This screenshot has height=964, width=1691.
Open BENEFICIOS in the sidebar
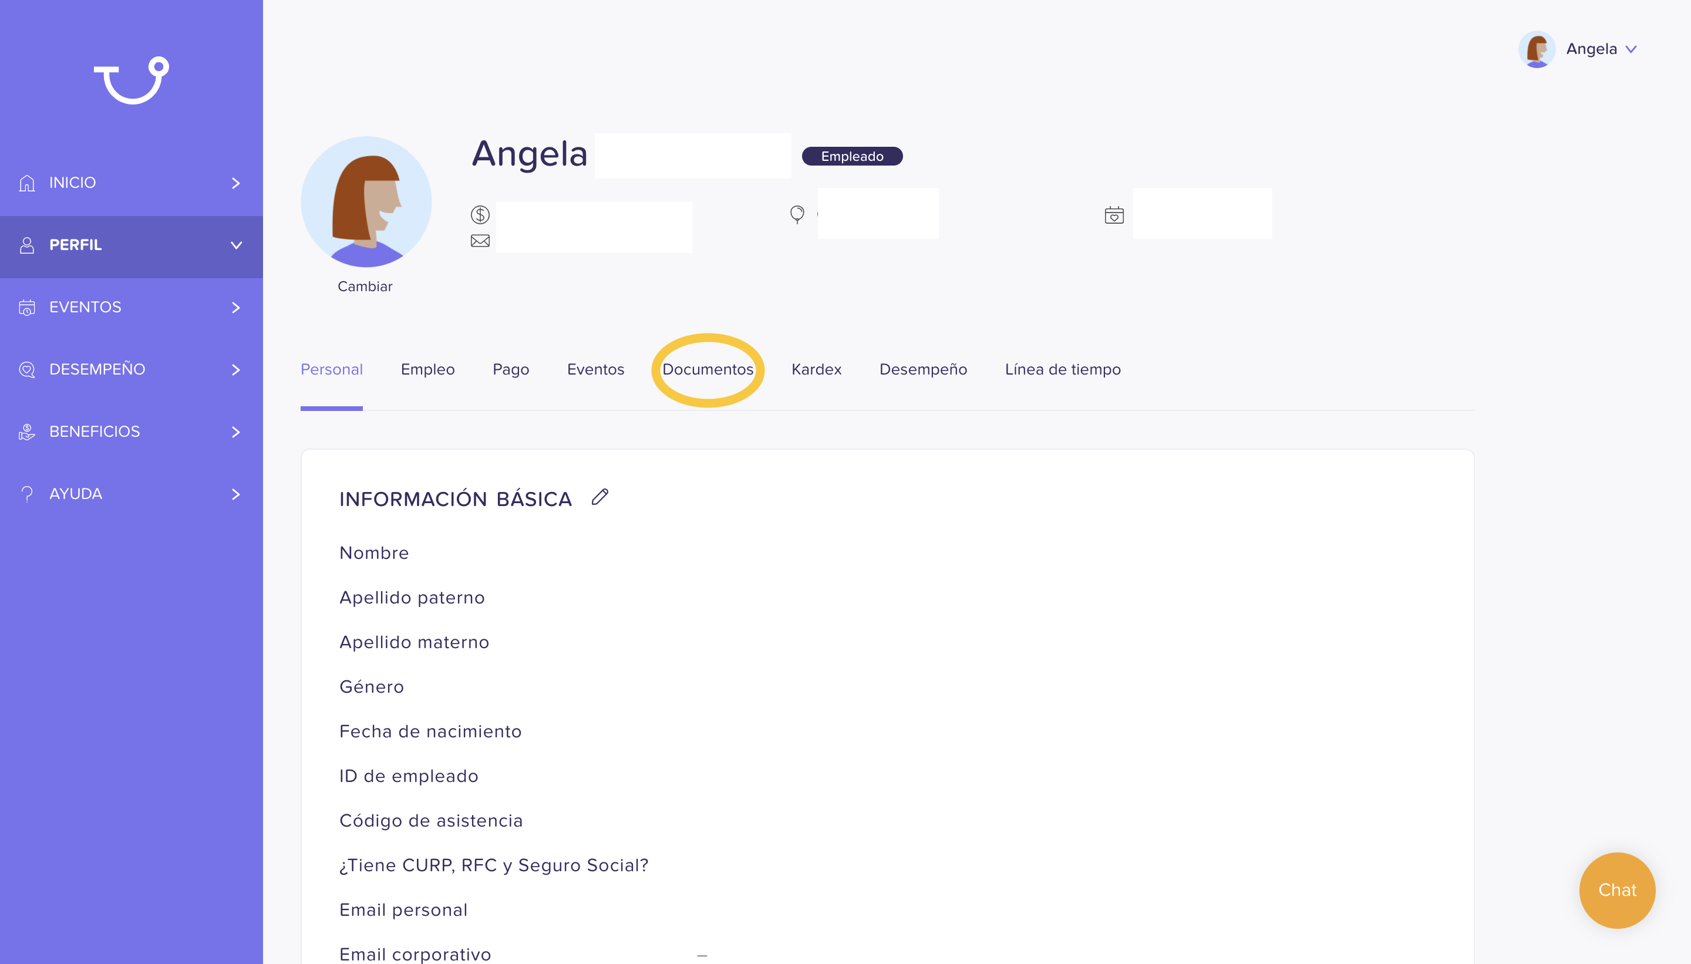[x=131, y=432]
